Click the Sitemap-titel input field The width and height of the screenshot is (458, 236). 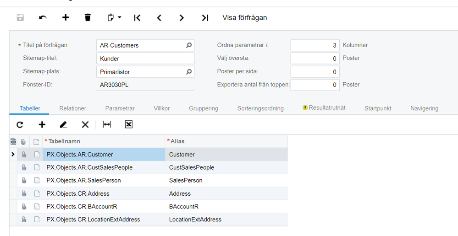click(145, 59)
